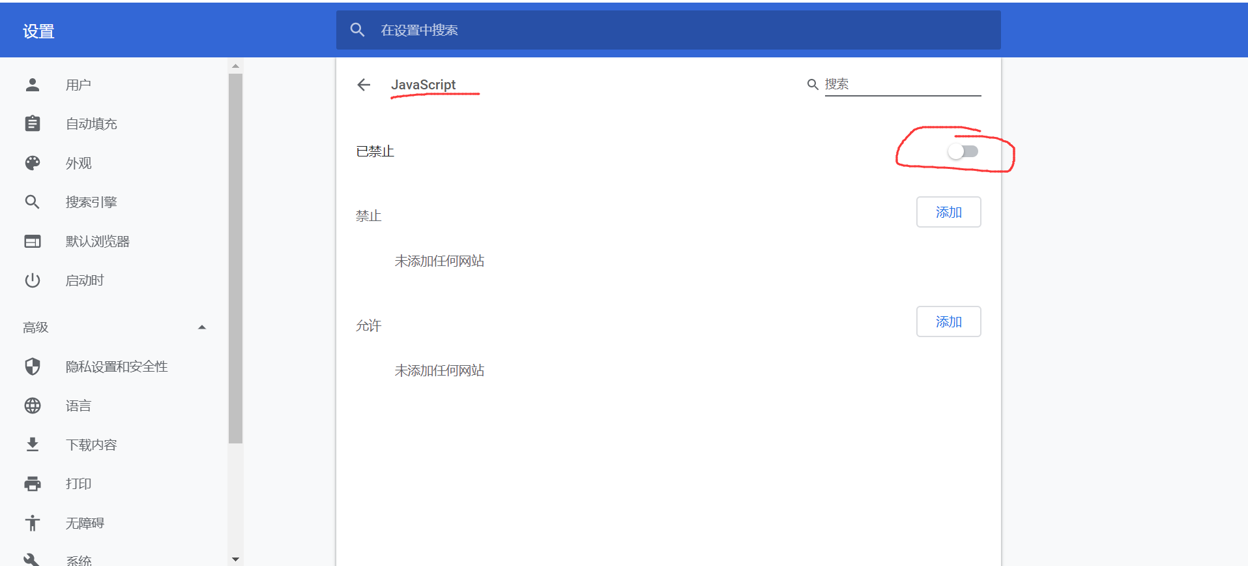Click the sidebar scroll up arrow

click(236, 66)
